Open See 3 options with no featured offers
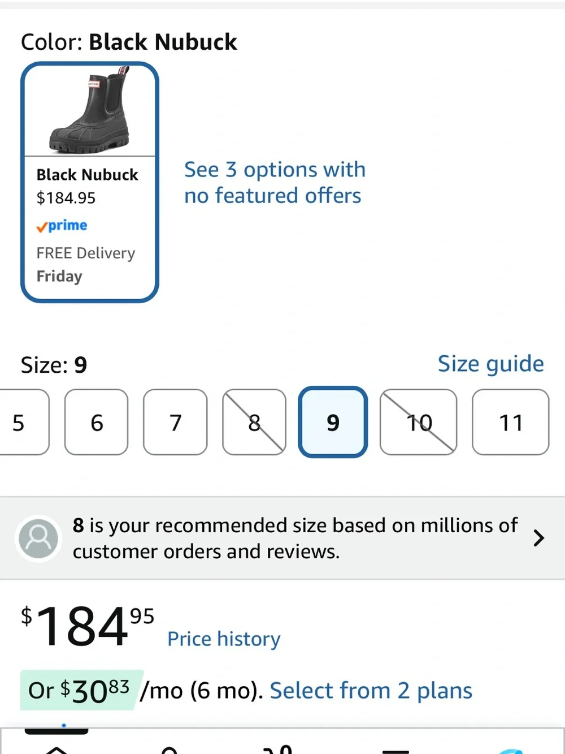This screenshot has width=565, height=754. [x=275, y=182]
